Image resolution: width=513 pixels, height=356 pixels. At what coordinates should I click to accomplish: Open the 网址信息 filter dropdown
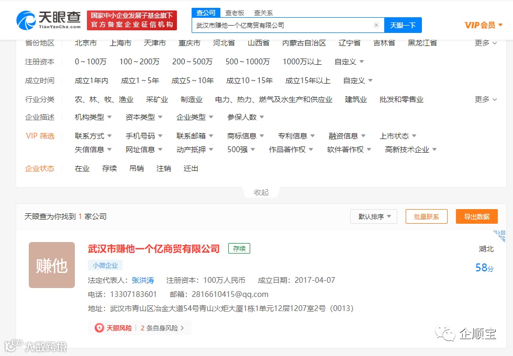[144, 150]
